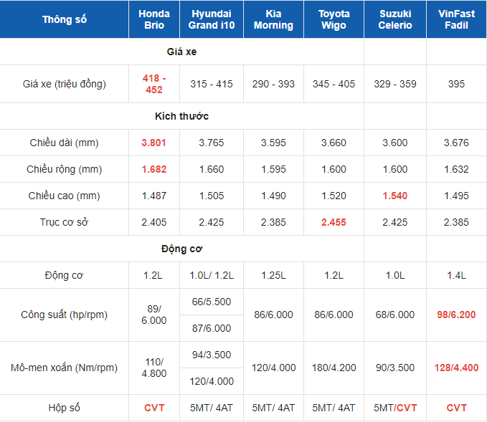Viewport: 487px width, 422px height.
Task: Click the price cell '290 - 393'
Action: coord(273,84)
